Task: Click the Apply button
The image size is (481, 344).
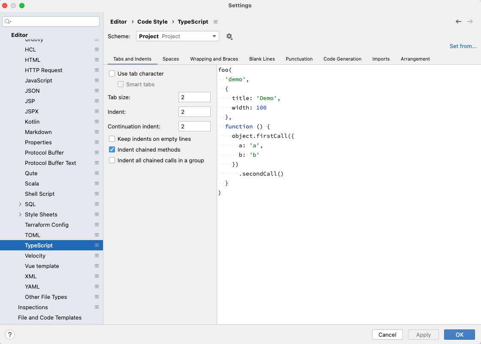Action: click(424, 335)
